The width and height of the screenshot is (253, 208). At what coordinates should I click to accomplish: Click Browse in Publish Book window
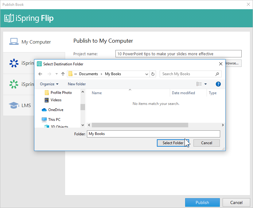click(233, 63)
